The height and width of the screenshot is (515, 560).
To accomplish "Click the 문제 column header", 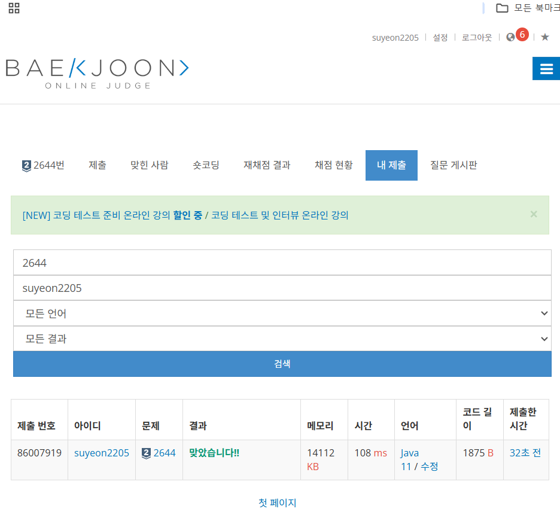I will point(151,426).
